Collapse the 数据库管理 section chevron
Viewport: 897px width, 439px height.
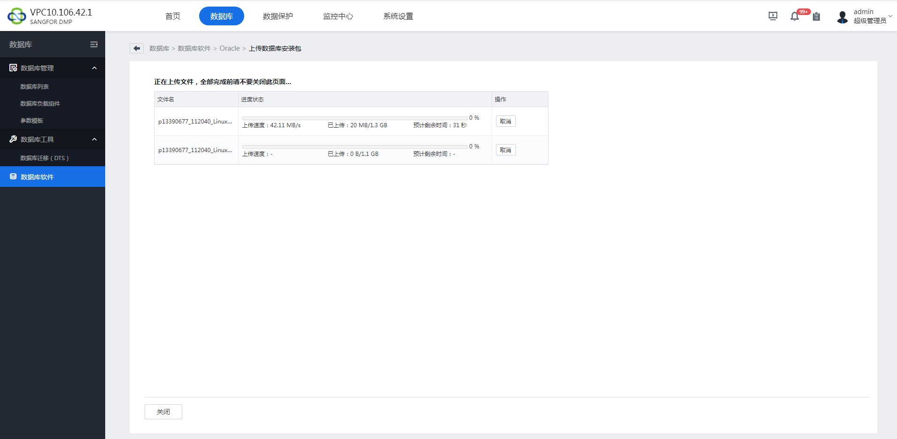tap(94, 68)
